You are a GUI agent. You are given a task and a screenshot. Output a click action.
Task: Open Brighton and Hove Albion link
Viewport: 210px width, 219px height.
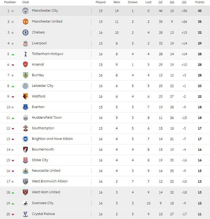coord(52,139)
